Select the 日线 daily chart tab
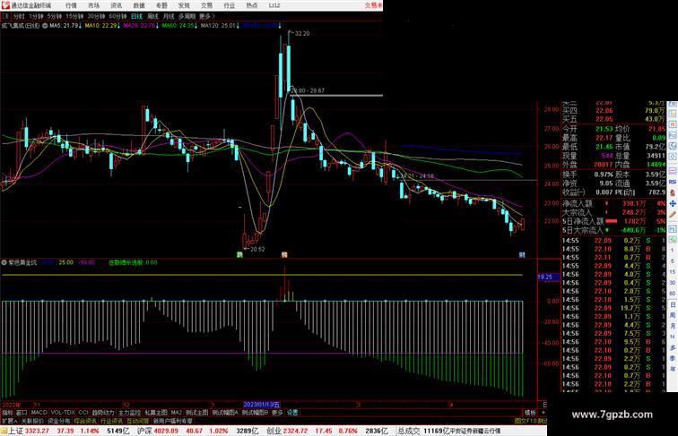Screen dimensions: 678x436 click(136, 16)
